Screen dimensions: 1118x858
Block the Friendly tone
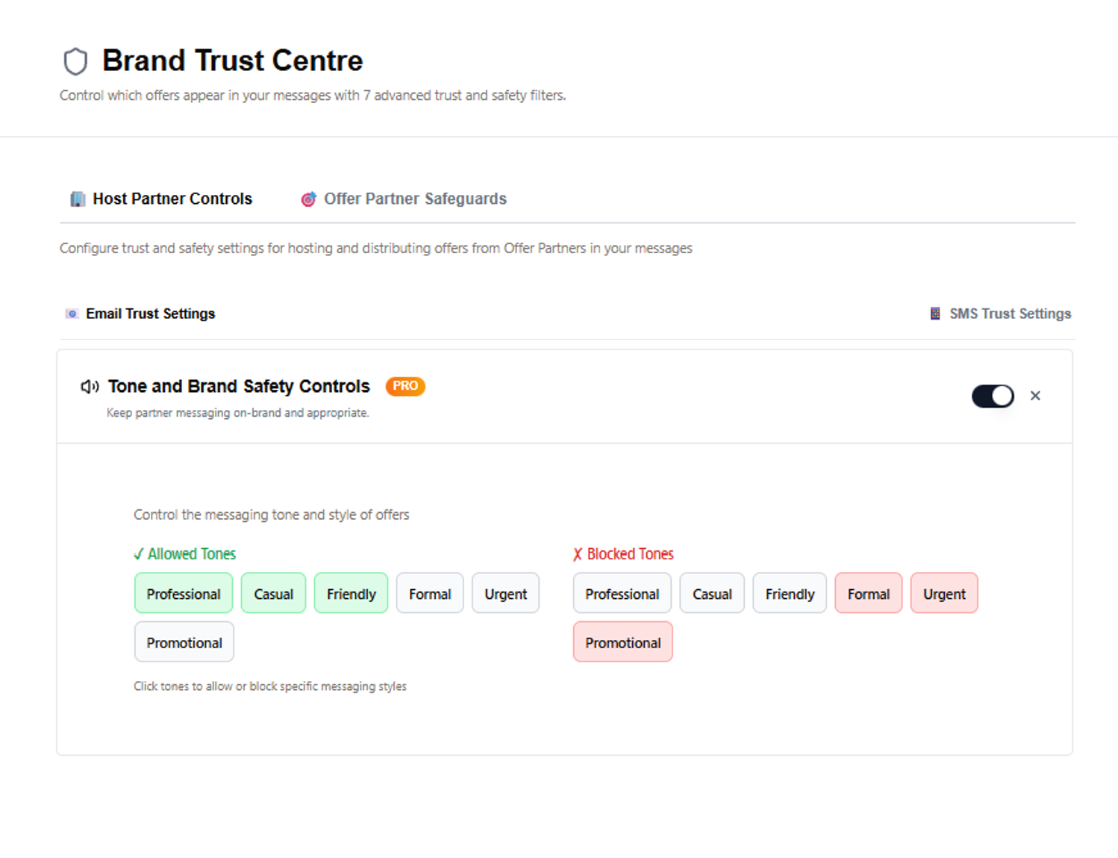pyautogui.click(x=790, y=594)
